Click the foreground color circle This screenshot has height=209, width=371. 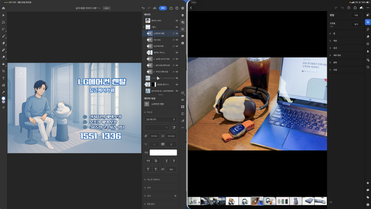(x=3, y=99)
